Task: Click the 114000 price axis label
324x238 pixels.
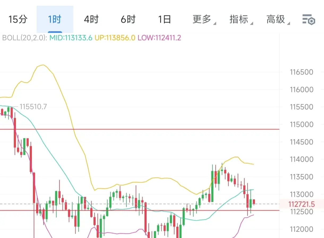Action: [x=301, y=160]
